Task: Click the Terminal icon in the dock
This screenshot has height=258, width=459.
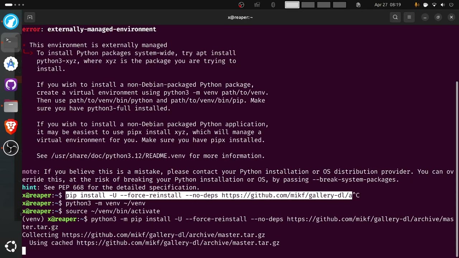Action: click(x=11, y=43)
